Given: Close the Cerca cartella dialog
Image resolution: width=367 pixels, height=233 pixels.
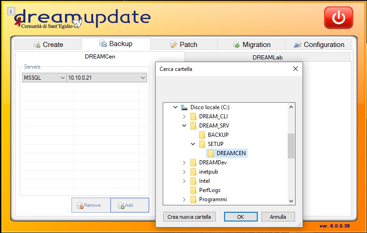Looking at the screenshot, I should 296,69.
